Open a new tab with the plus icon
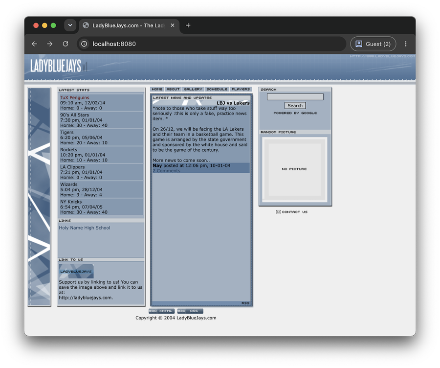440x368 pixels. (188, 25)
